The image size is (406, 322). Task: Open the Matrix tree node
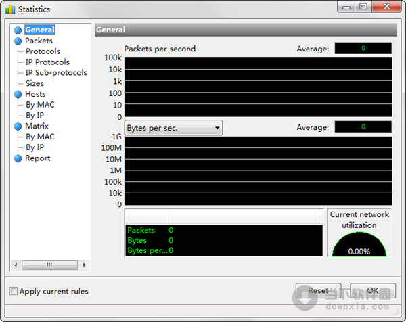pyautogui.click(x=37, y=126)
